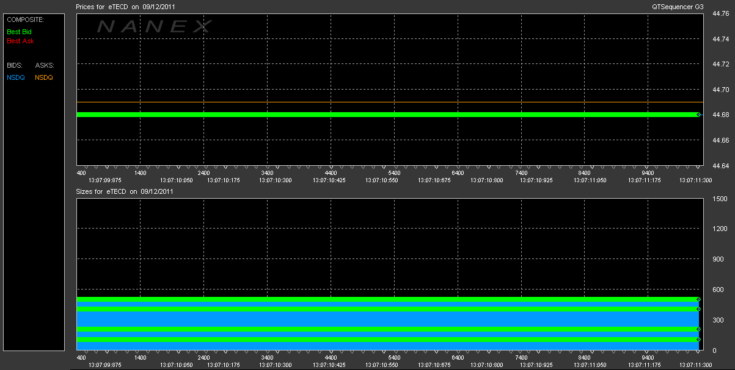735x370 pixels.
Task: Click the 13:07:10:300 timestamp under Prices chart
Action: coord(275,180)
